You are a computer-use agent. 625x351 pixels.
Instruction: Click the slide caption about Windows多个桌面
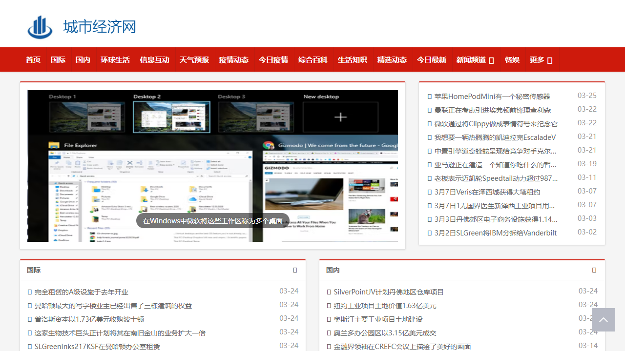pos(212,221)
